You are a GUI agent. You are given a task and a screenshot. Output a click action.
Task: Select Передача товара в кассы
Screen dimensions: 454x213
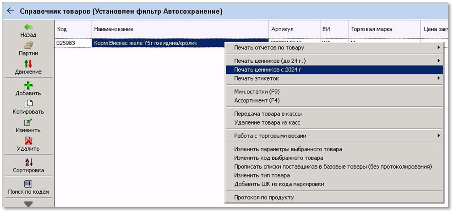[268, 114]
